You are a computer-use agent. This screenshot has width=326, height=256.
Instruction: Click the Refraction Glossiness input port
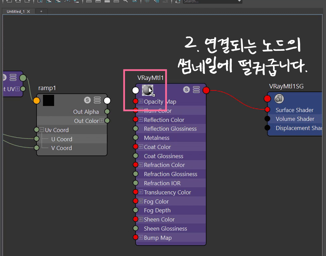(136, 174)
